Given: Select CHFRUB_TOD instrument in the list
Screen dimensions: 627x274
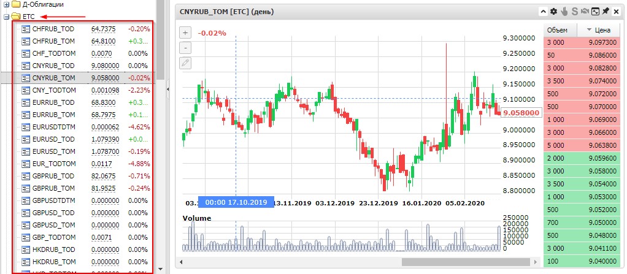Looking at the screenshot, I should coord(53,29).
